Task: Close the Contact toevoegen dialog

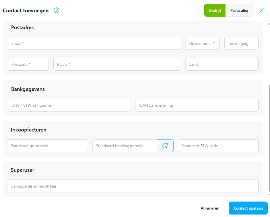Action: tap(261, 10)
